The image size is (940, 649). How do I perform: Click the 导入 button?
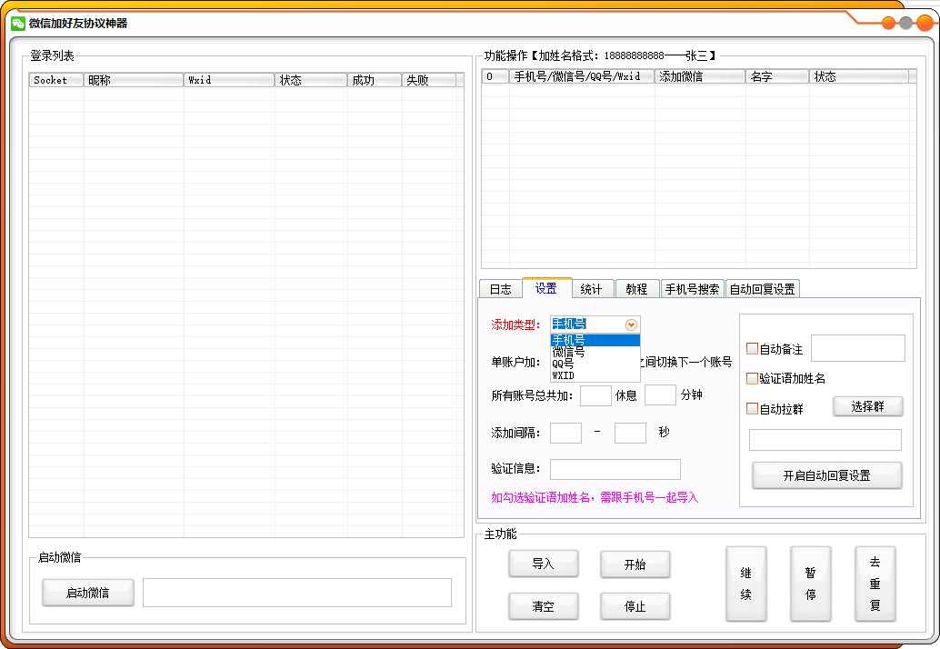tap(543, 564)
